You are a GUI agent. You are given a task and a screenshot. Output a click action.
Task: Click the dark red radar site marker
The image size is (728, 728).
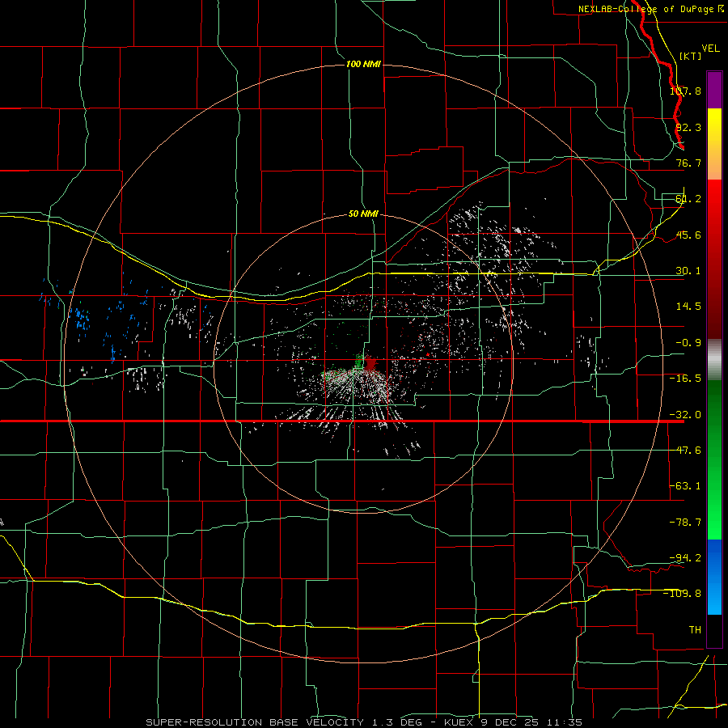pos(370,362)
